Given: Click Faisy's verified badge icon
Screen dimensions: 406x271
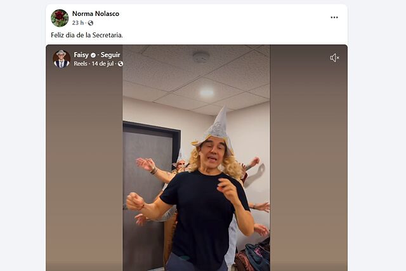Looking at the screenshot, I should coord(93,55).
